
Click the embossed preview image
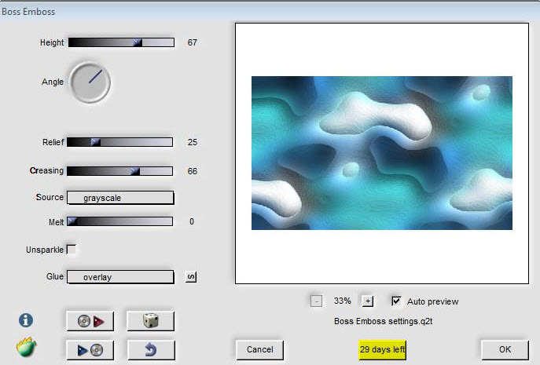(x=382, y=153)
